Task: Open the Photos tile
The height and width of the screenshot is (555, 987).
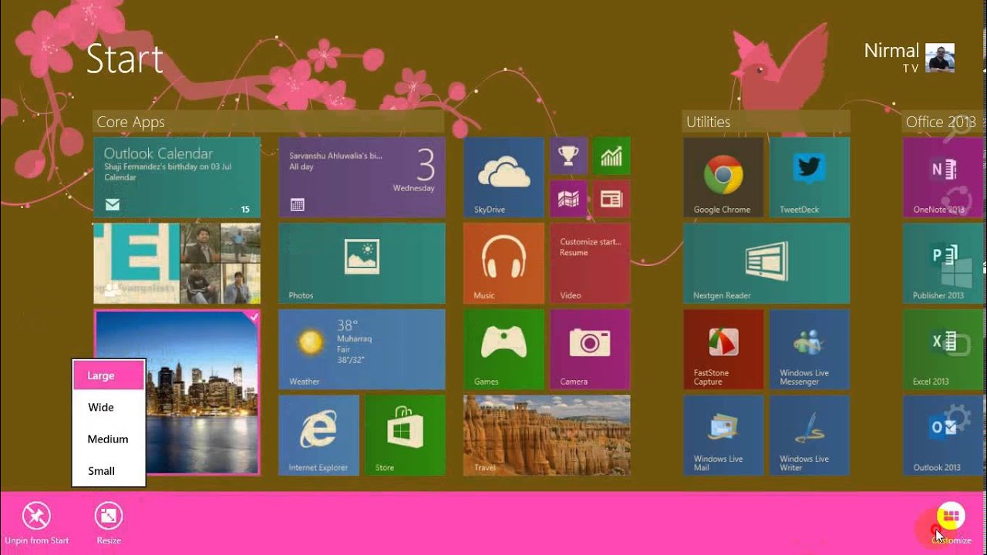Action: pos(362,264)
